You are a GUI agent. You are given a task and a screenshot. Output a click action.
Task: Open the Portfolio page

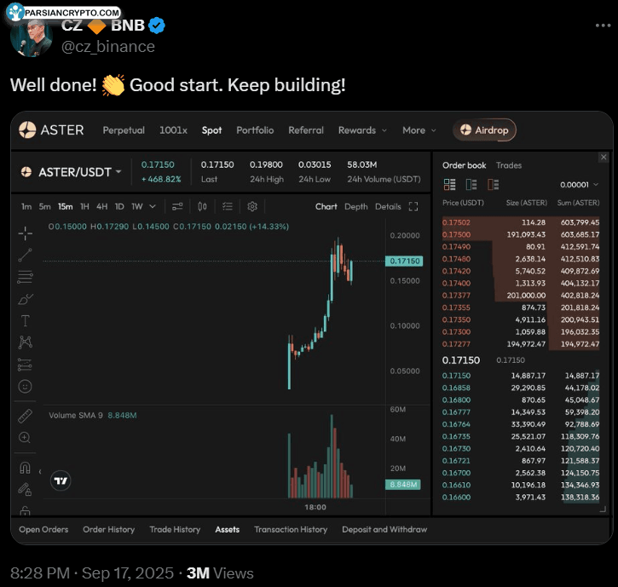(x=255, y=130)
